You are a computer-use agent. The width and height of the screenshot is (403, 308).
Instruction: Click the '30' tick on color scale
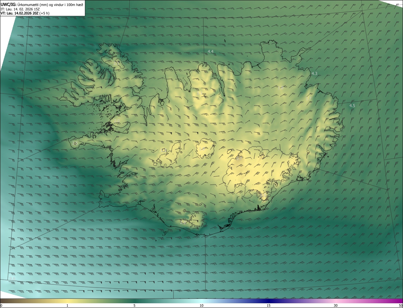click(336, 305)
